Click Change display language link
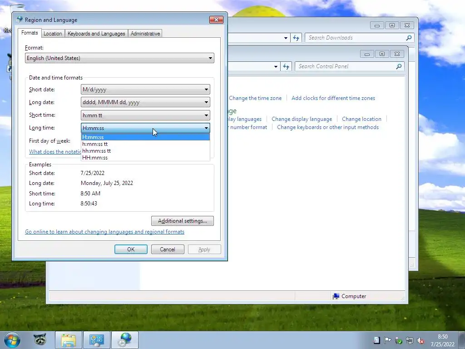The image size is (465, 349). (302, 119)
